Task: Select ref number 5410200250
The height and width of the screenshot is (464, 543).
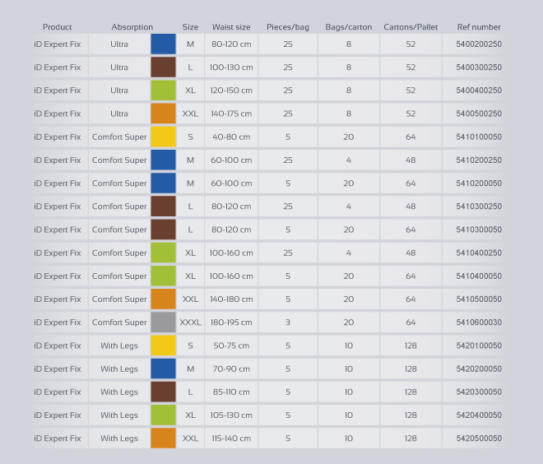Action: pyautogui.click(x=479, y=160)
